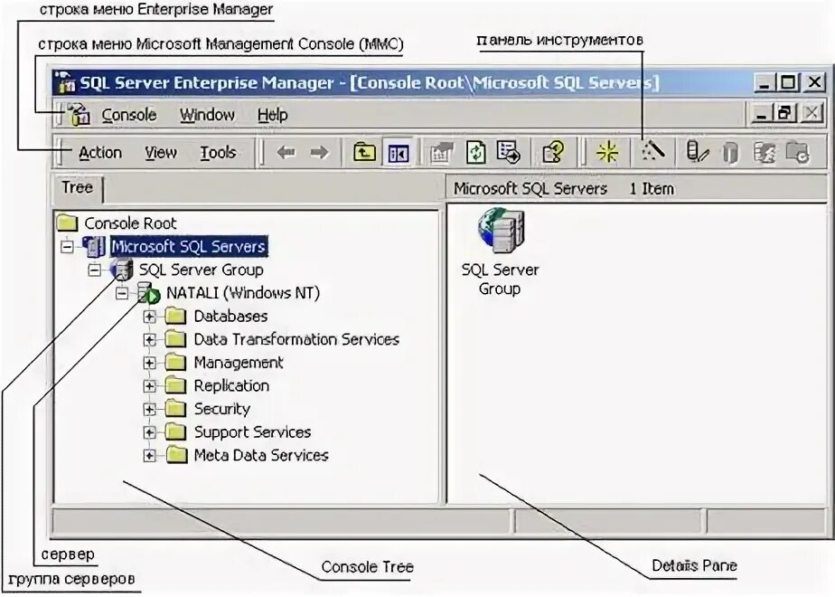The height and width of the screenshot is (597, 835).
Task: Click the New Login toolbar icon
Action: 765,153
